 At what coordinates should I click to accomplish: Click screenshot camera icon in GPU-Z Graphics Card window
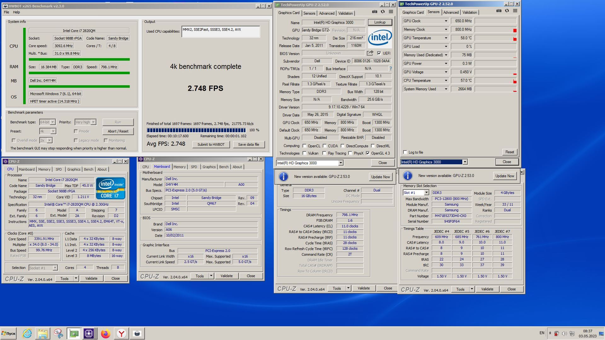click(374, 12)
